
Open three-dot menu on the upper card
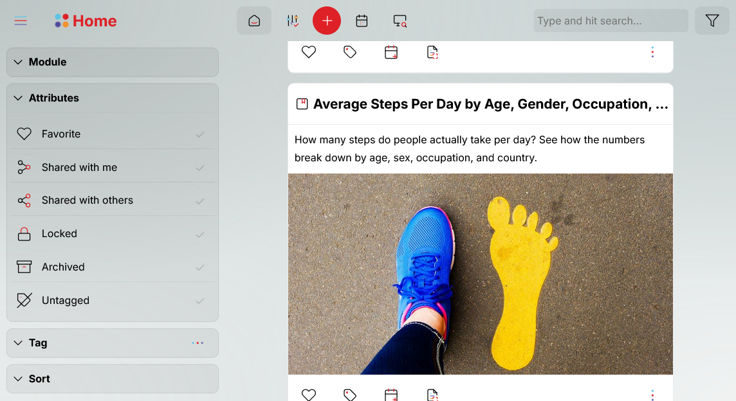(652, 52)
